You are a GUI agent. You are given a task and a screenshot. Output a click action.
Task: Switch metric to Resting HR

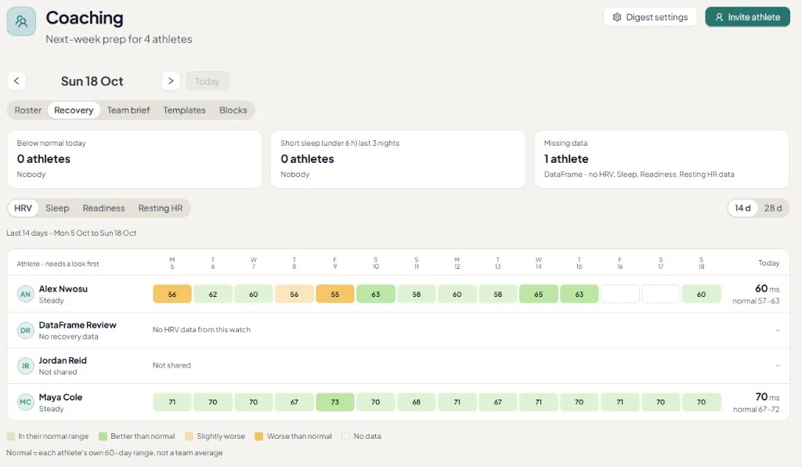coord(161,208)
